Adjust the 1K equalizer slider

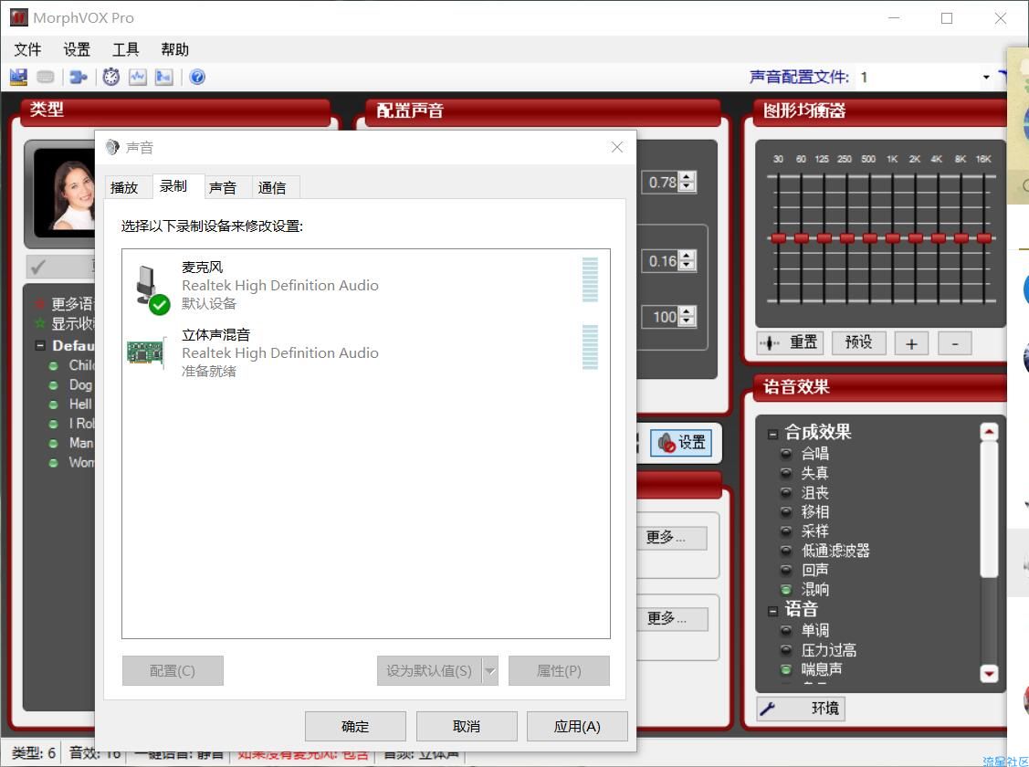893,238
